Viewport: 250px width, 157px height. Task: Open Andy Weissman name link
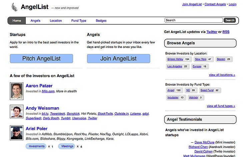42,108
